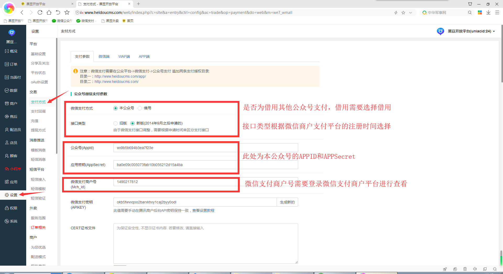Viewport: 503px width, 274px height.
Task: Click 微信支付商户号 Mch_Id field
Action: pos(206,182)
